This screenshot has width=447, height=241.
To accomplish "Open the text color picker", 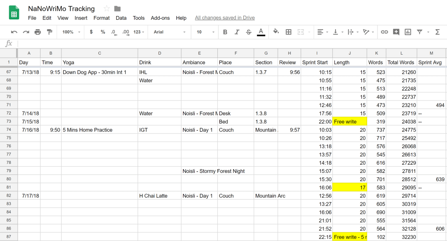I will tap(261, 32).
